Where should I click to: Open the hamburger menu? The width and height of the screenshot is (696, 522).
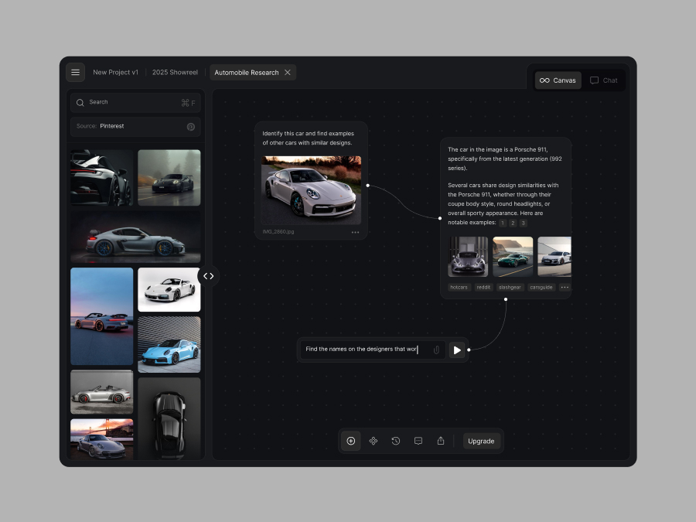tap(76, 73)
